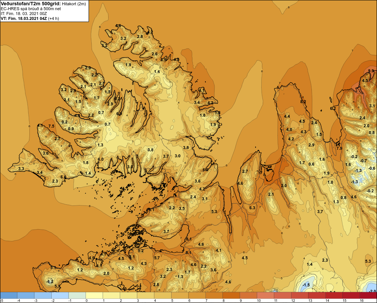Click the -0.7 temperature value

[363, 161]
